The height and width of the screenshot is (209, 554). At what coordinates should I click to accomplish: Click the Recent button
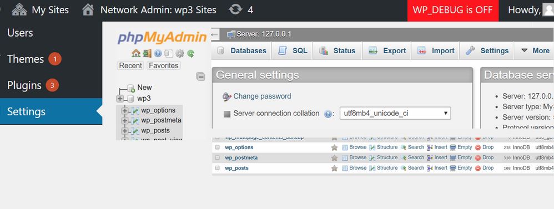click(130, 65)
